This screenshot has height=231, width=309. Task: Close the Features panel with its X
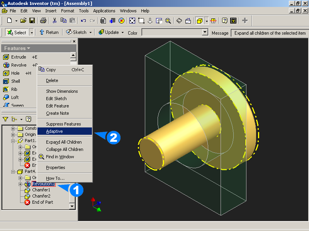pyautogui.click(x=74, y=41)
